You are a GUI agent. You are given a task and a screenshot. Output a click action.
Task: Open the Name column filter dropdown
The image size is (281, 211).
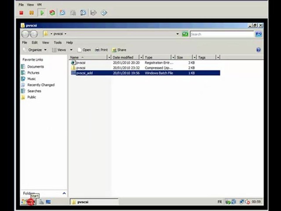click(109, 57)
